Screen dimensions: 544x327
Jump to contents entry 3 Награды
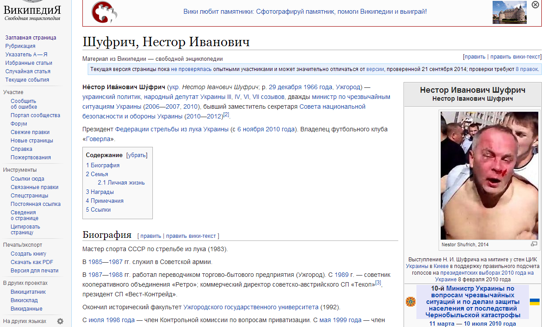click(x=100, y=192)
